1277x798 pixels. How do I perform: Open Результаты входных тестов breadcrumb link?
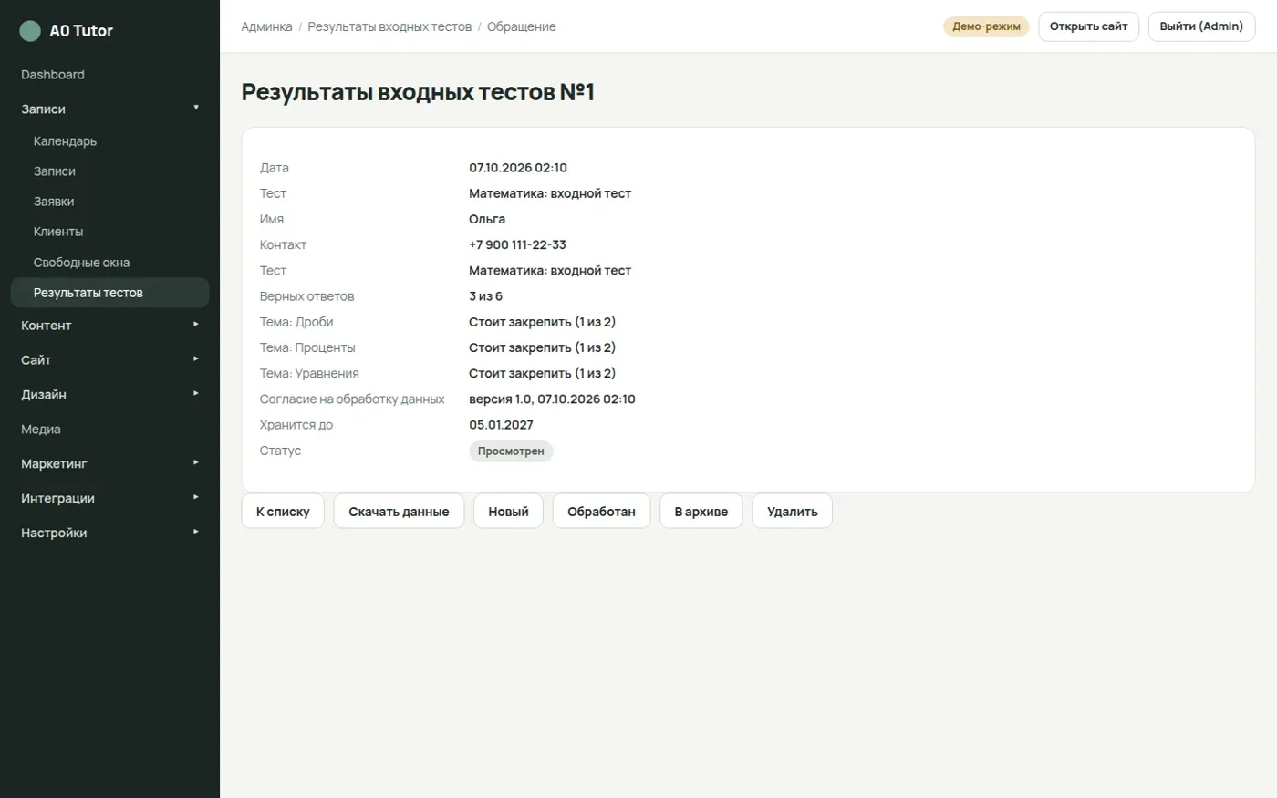coord(389,26)
